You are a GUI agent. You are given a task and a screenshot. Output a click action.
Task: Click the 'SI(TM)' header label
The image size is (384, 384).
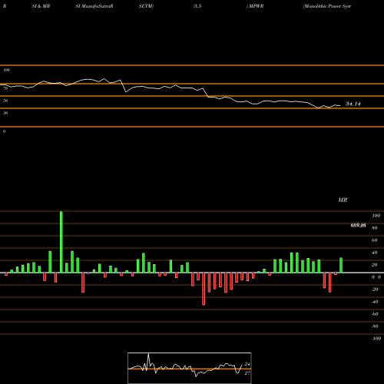(x=146, y=6)
